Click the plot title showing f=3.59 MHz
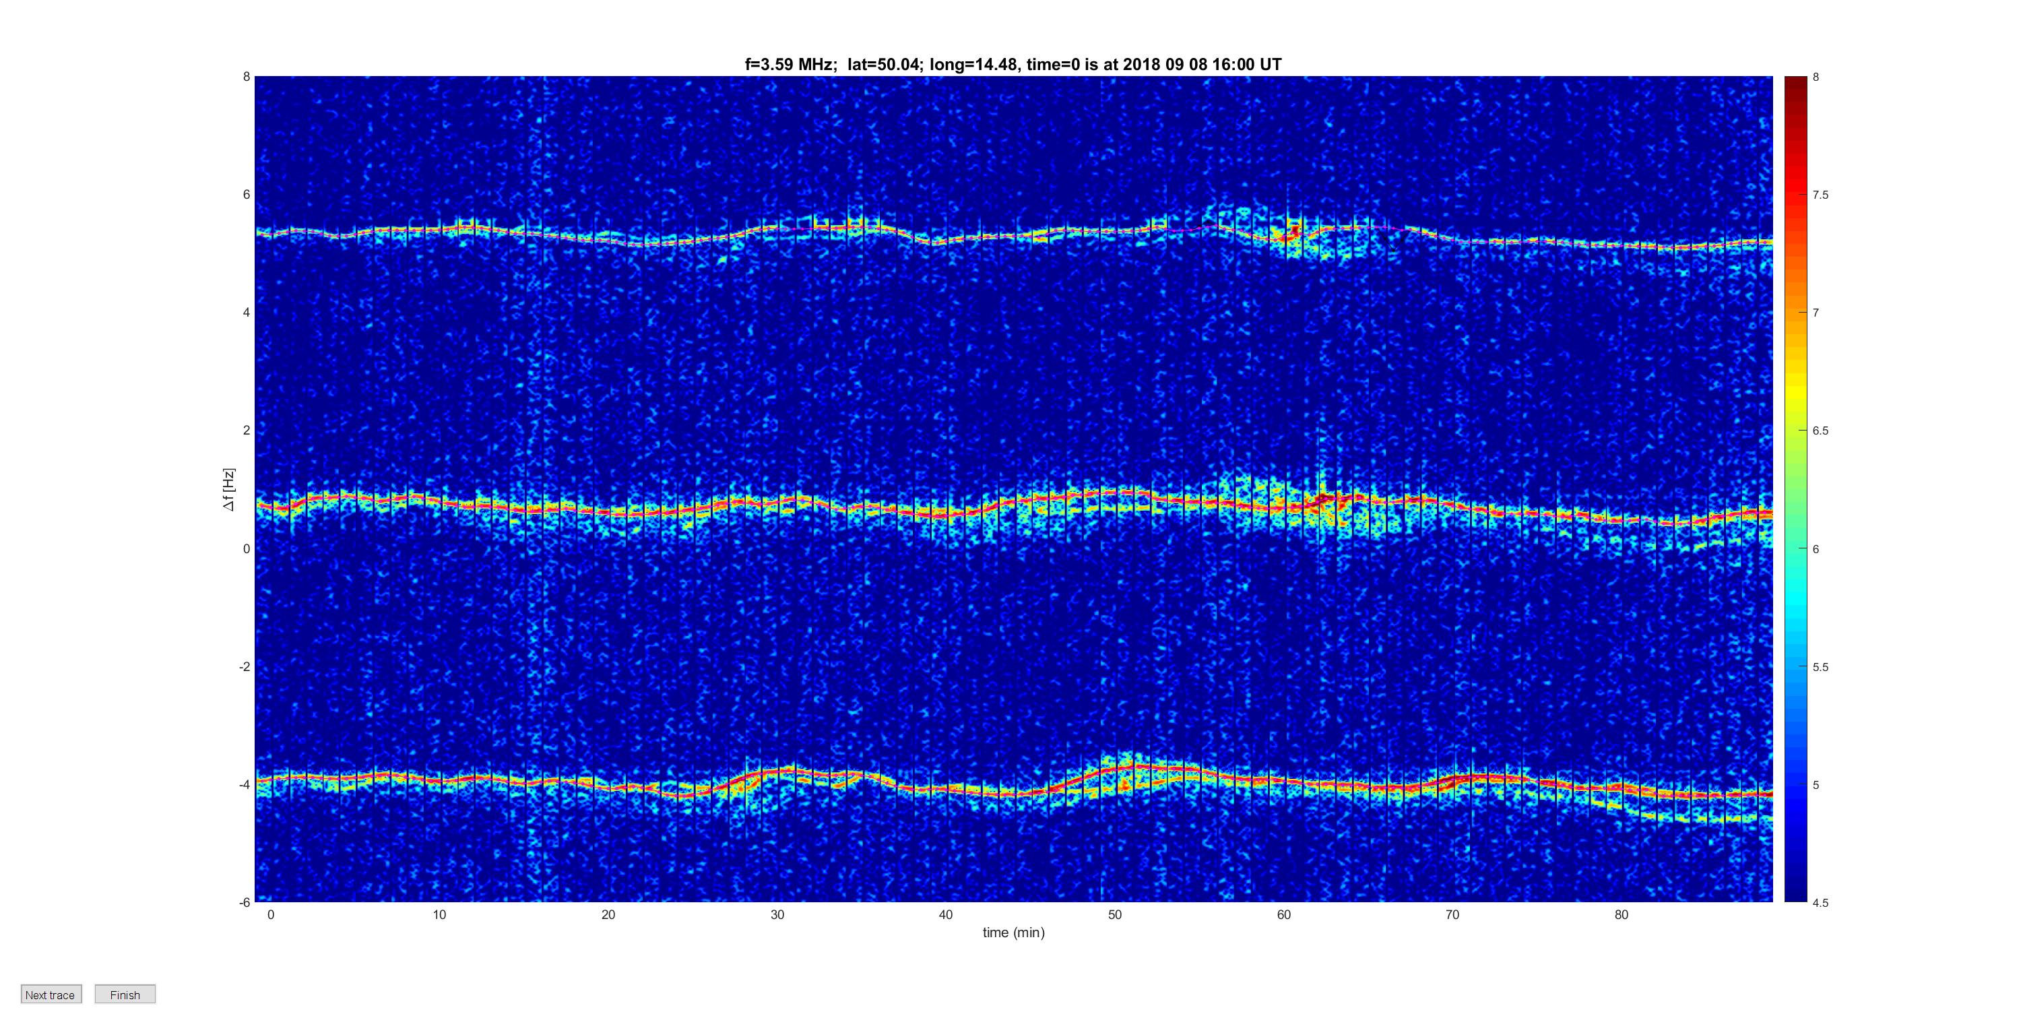The image size is (2021, 1014). point(1013,65)
